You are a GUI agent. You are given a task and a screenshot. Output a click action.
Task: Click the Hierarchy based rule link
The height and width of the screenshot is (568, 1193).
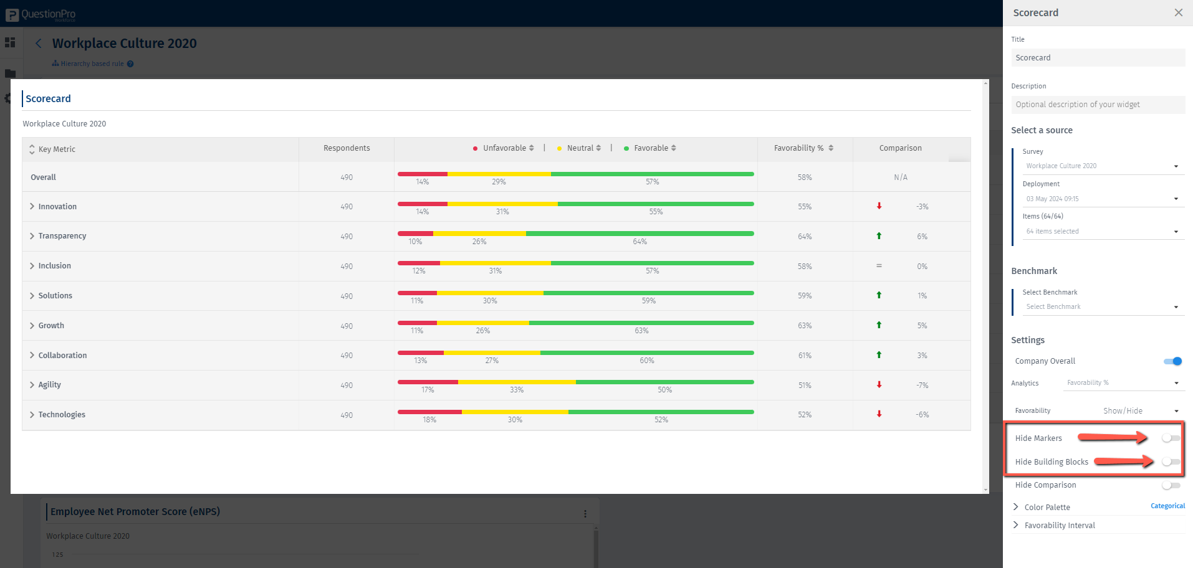coord(92,64)
